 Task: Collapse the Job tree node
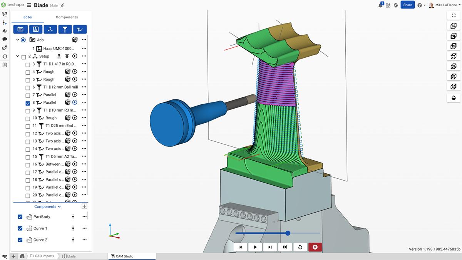pos(17,40)
